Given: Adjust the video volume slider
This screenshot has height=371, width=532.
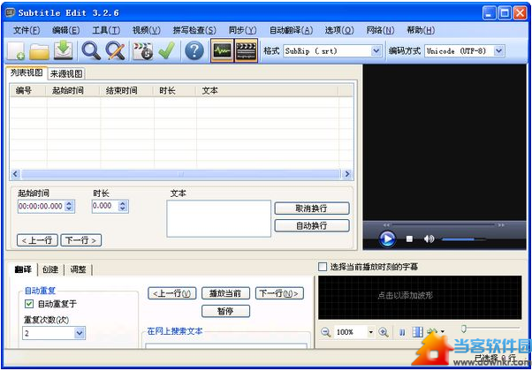Looking at the screenshot, I should click(463, 239).
